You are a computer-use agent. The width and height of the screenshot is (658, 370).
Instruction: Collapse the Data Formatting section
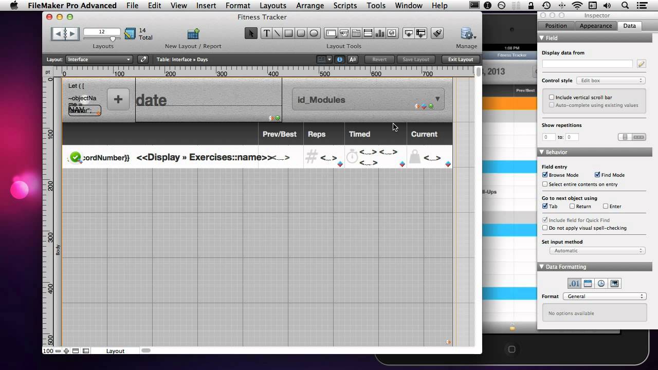click(x=542, y=267)
